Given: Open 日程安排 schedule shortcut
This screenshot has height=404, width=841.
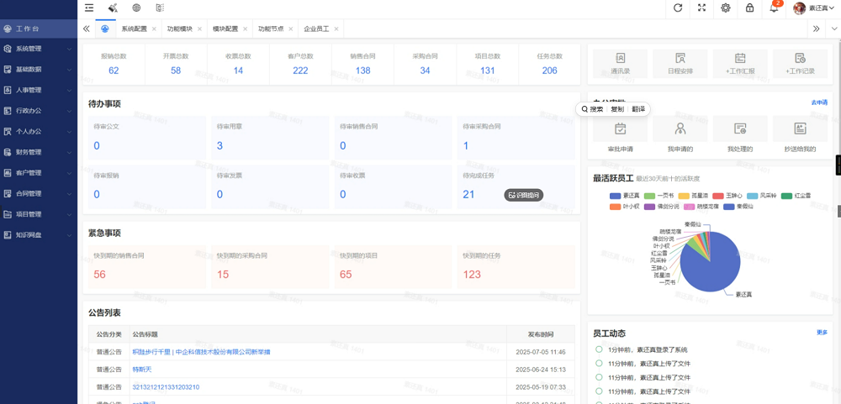Looking at the screenshot, I should tap(680, 63).
